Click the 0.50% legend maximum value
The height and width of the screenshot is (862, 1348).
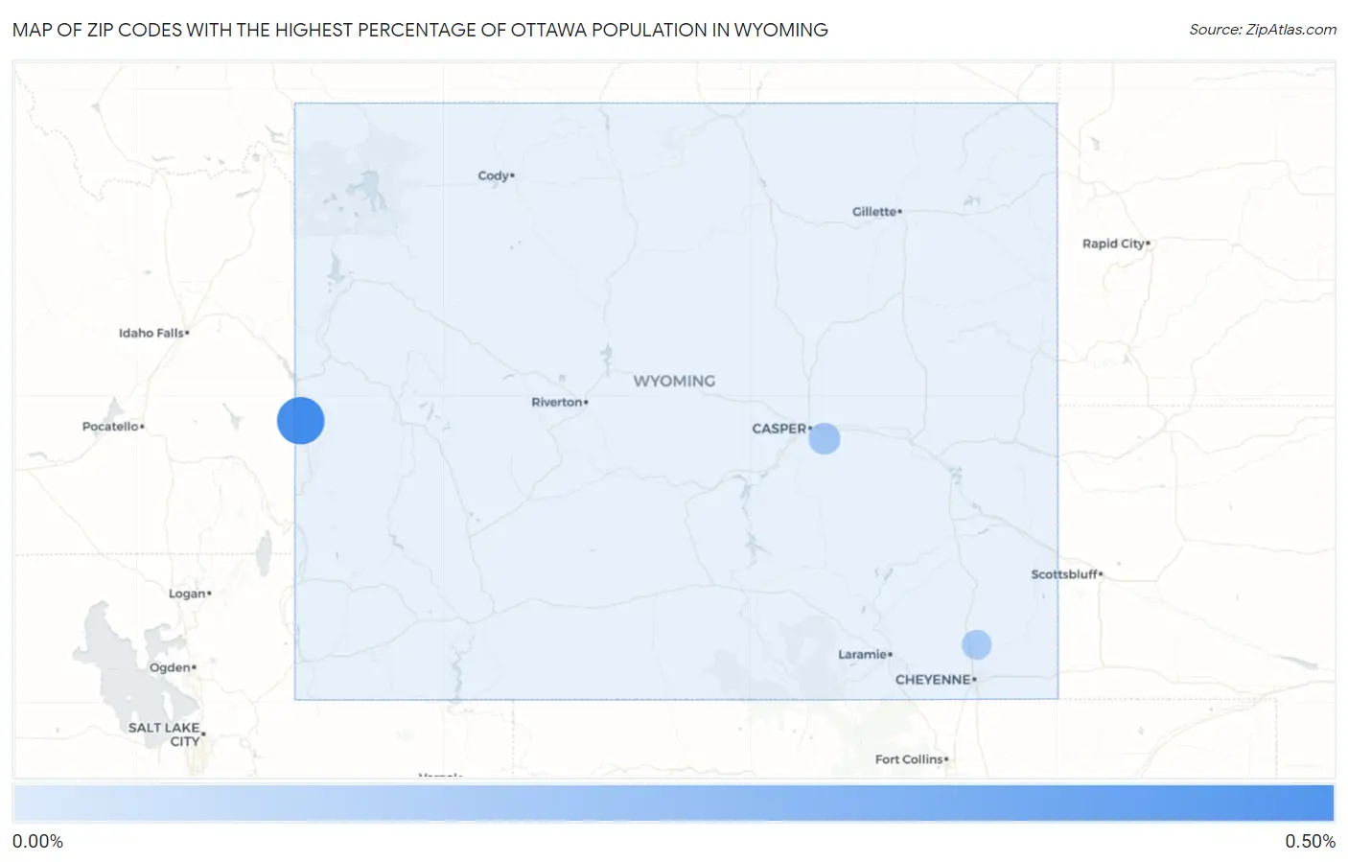pyautogui.click(x=1310, y=841)
